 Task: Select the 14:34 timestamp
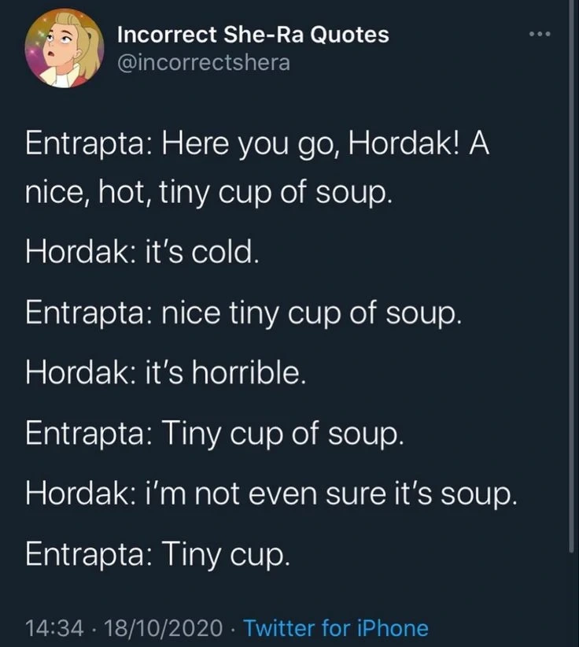tap(54, 628)
